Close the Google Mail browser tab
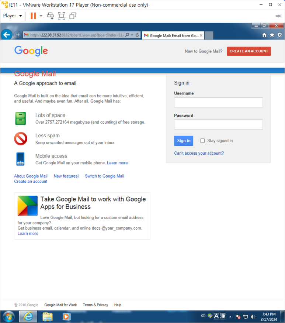Image resolution: width=285 pixels, height=323 pixels. point(201,35)
